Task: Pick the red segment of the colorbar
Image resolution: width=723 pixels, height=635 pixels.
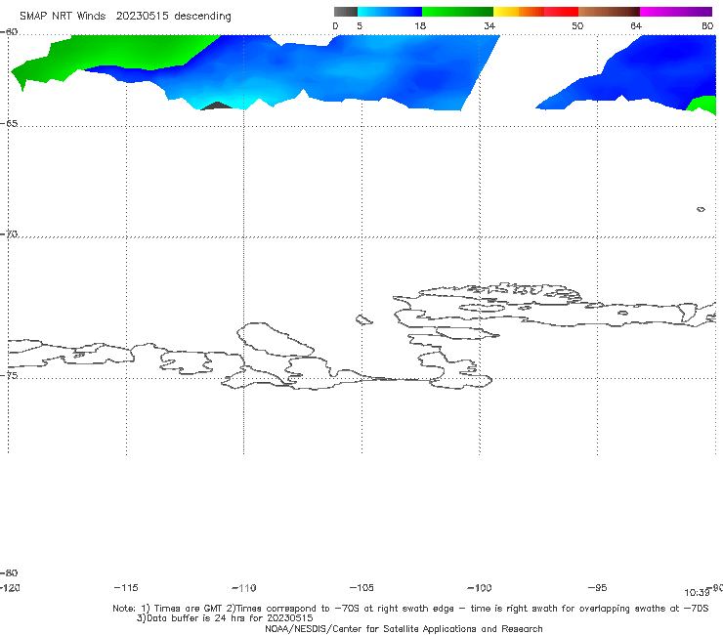Action: 562,12
